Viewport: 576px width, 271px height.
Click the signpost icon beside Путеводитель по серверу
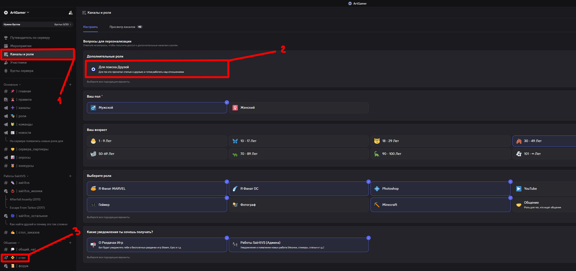[x=6, y=38]
